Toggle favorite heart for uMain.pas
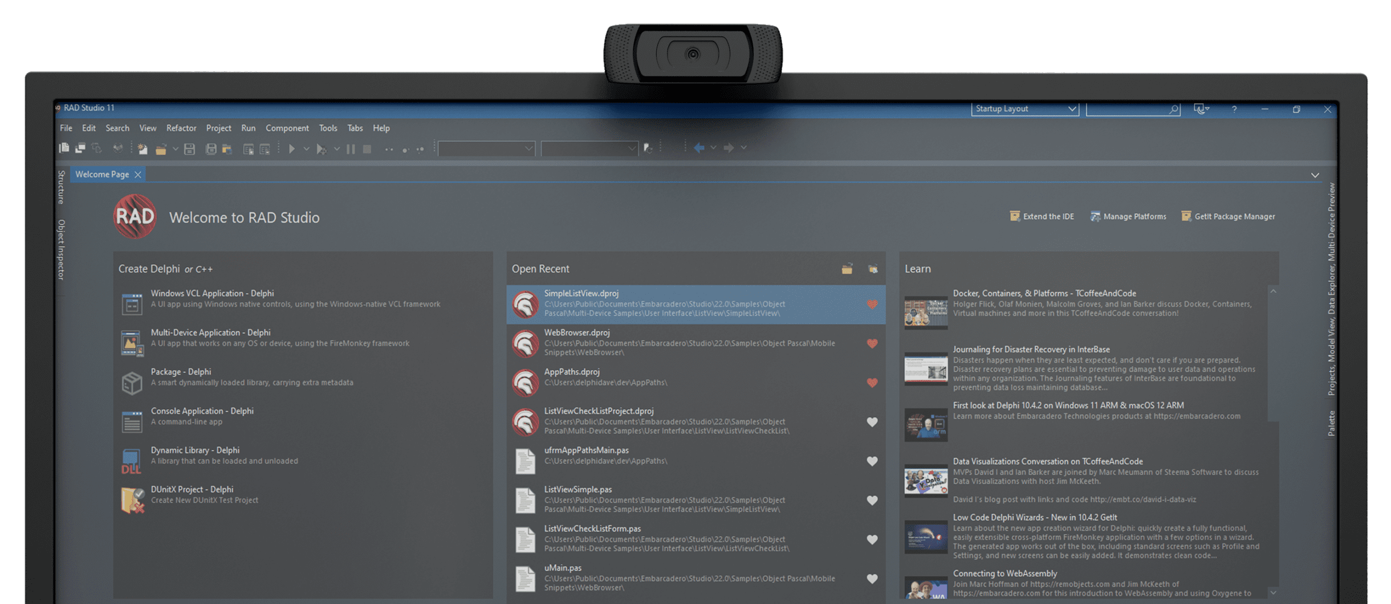The height and width of the screenshot is (604, 1391). 872,579
